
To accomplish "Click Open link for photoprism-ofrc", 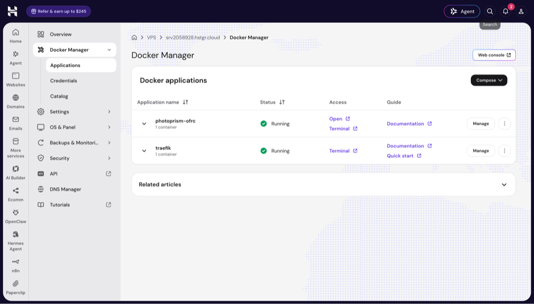I will 339,119.
